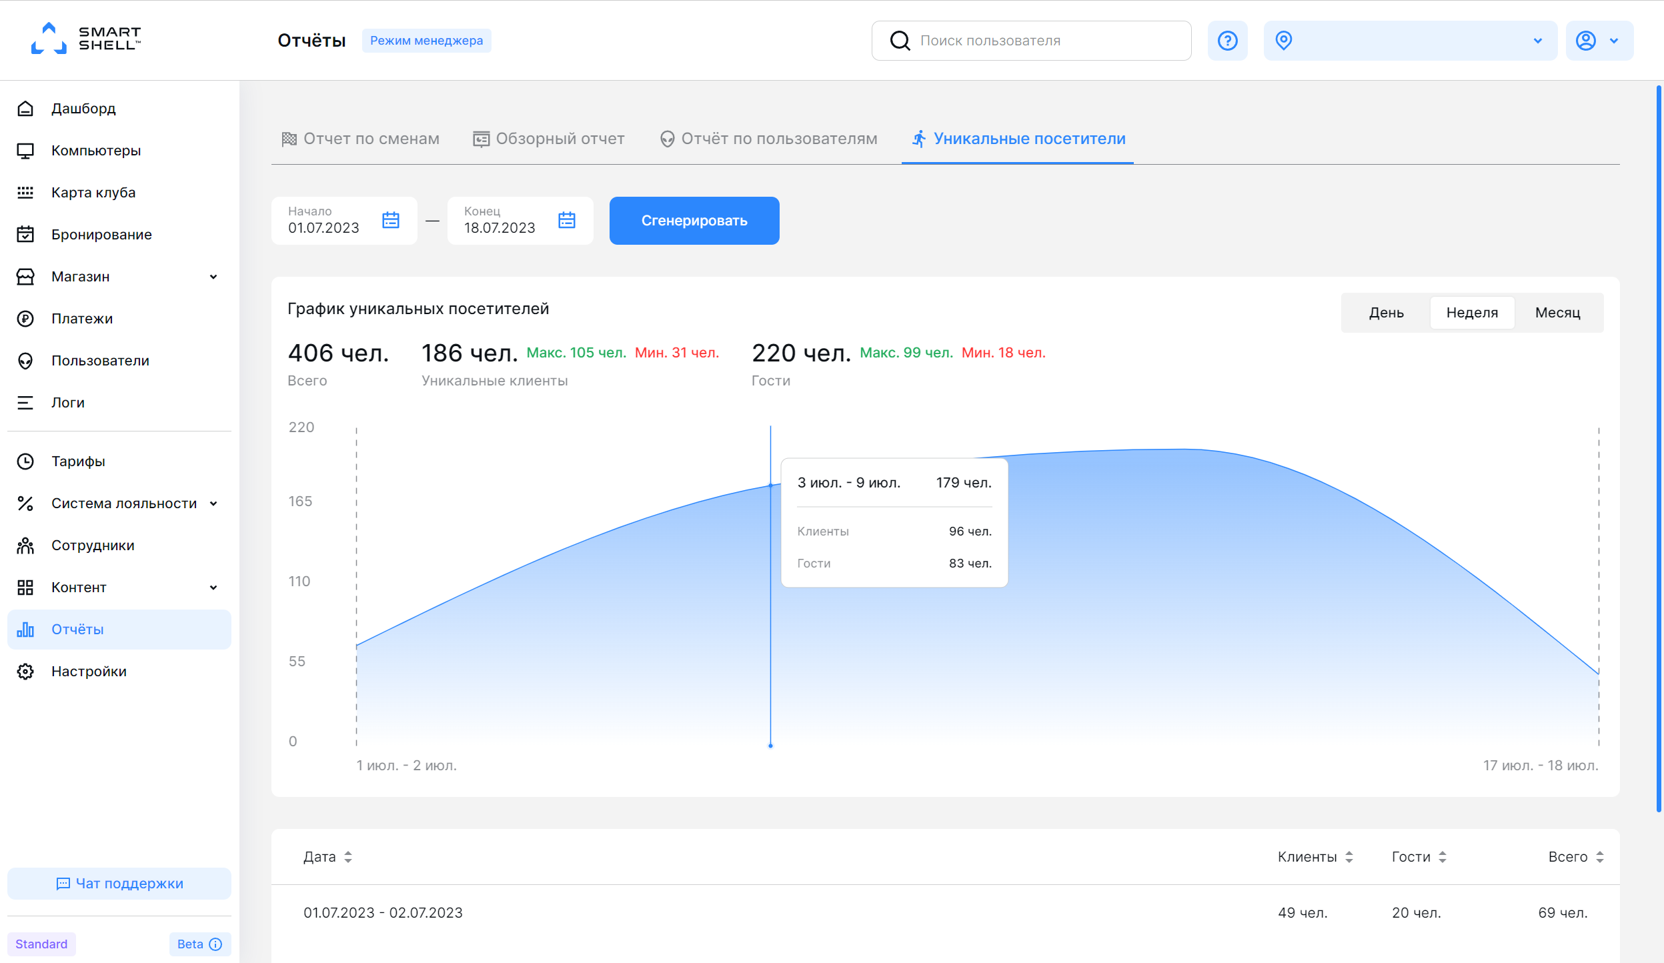Click the page vertical scrollbar
Image resolution: width=1664 pixels, height=963 pixels.
click(x=1658, y=449)
